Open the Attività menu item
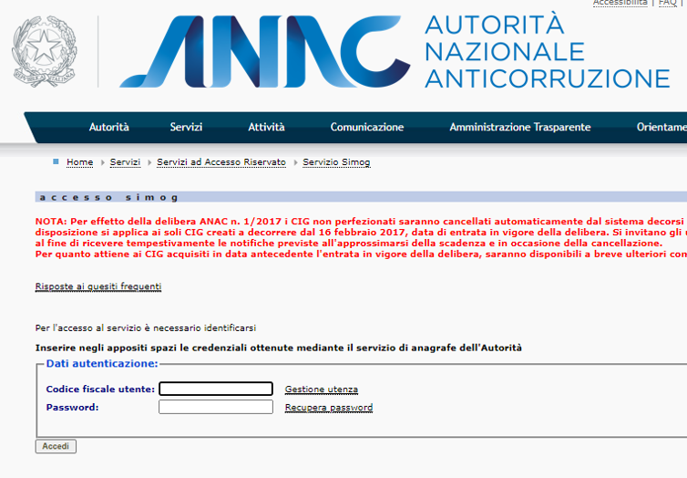 (x=266, y=128)
